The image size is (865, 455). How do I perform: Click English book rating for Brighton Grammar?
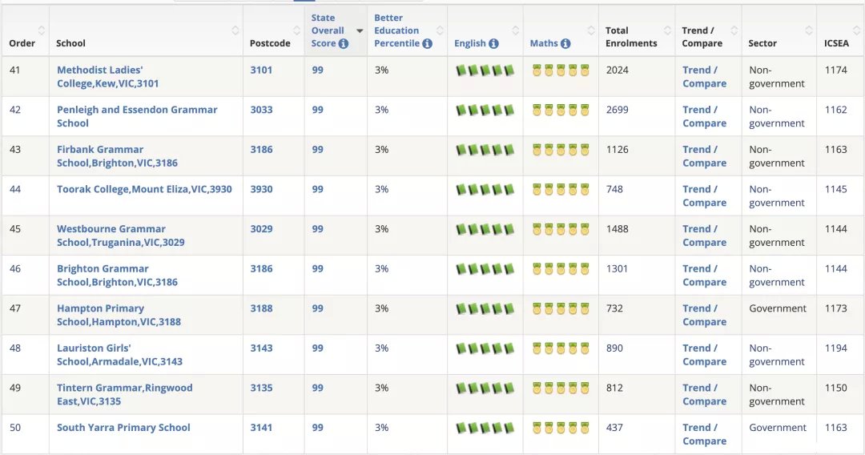485,269
